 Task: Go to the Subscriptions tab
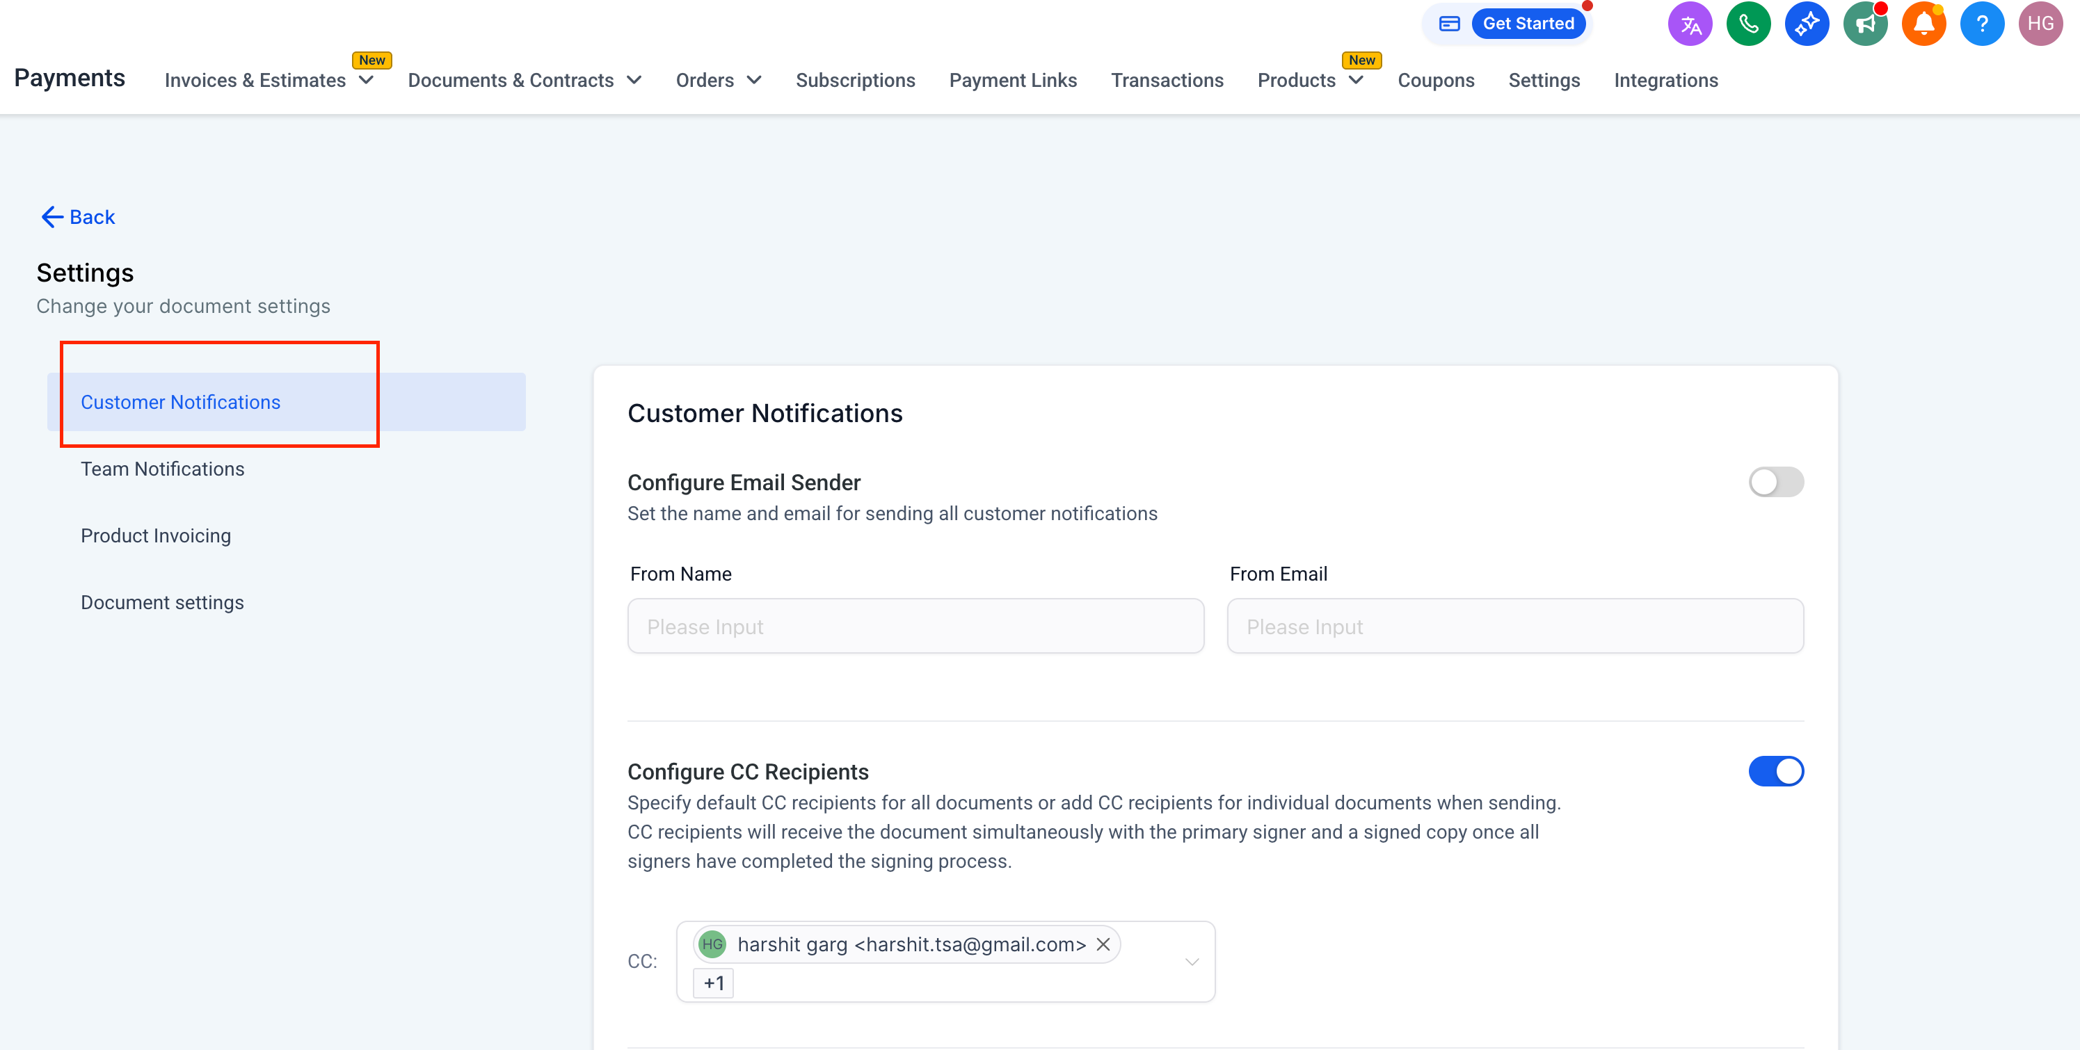click(855, 81)
